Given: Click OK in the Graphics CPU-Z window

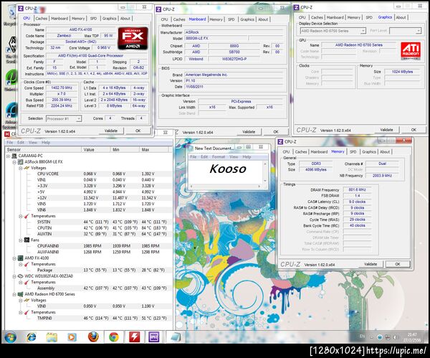Looking at the screenshot, I should coord(414,130).
